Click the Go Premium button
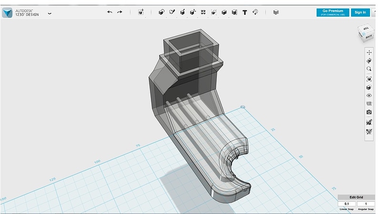 pyautogui.click(x=332, y=12)
